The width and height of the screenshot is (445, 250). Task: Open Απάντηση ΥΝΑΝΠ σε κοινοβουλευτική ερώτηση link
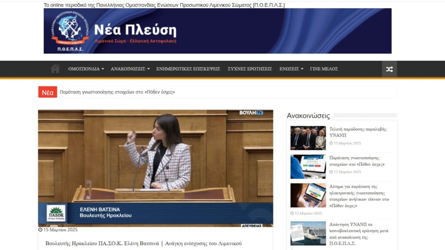(x=359, y=234)
